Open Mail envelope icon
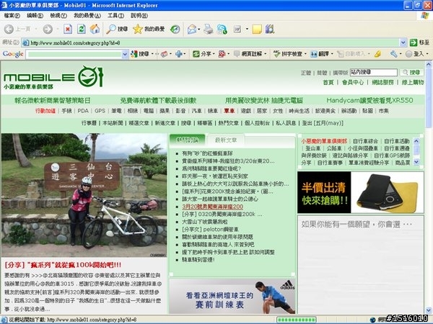 (x=192, y=29)
